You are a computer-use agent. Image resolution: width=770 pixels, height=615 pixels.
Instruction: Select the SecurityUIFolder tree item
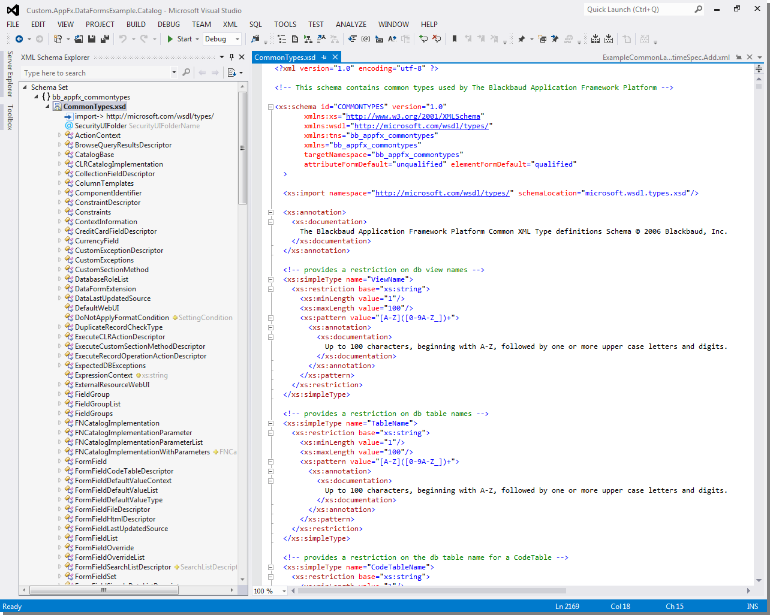(x=101, y=126)
